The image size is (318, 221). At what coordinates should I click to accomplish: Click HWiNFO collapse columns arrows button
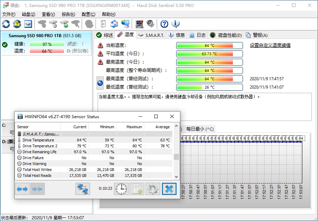tap(37, 189)
